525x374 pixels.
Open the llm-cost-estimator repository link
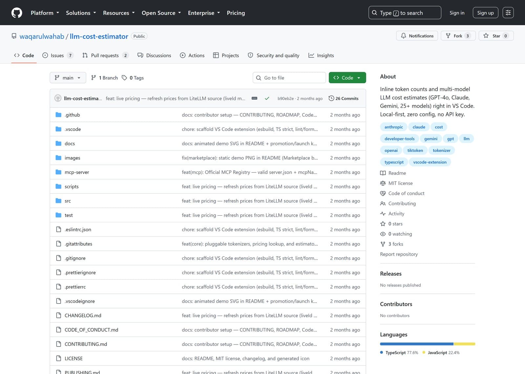(x=99, y=36)
